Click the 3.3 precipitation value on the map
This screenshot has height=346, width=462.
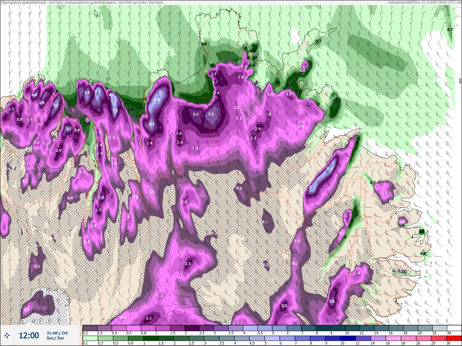coord(284,306)
